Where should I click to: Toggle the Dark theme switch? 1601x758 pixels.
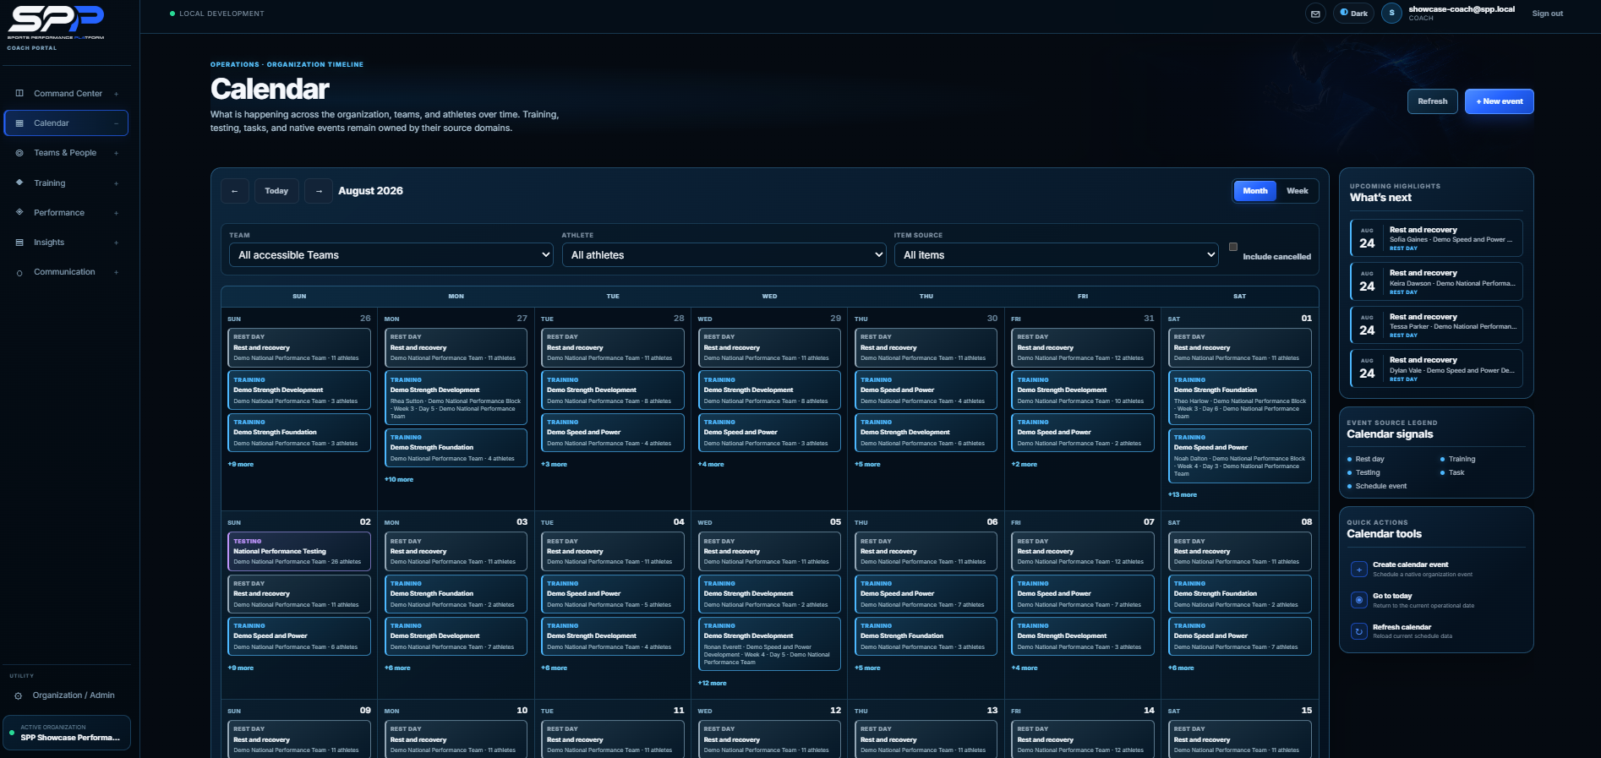1353,14
